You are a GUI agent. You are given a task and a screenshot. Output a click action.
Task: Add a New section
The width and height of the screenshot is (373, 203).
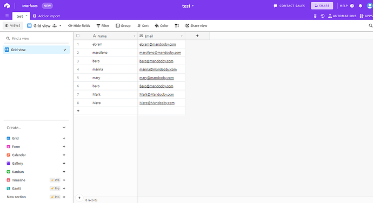pyautogui.click(x=64, y=197)
